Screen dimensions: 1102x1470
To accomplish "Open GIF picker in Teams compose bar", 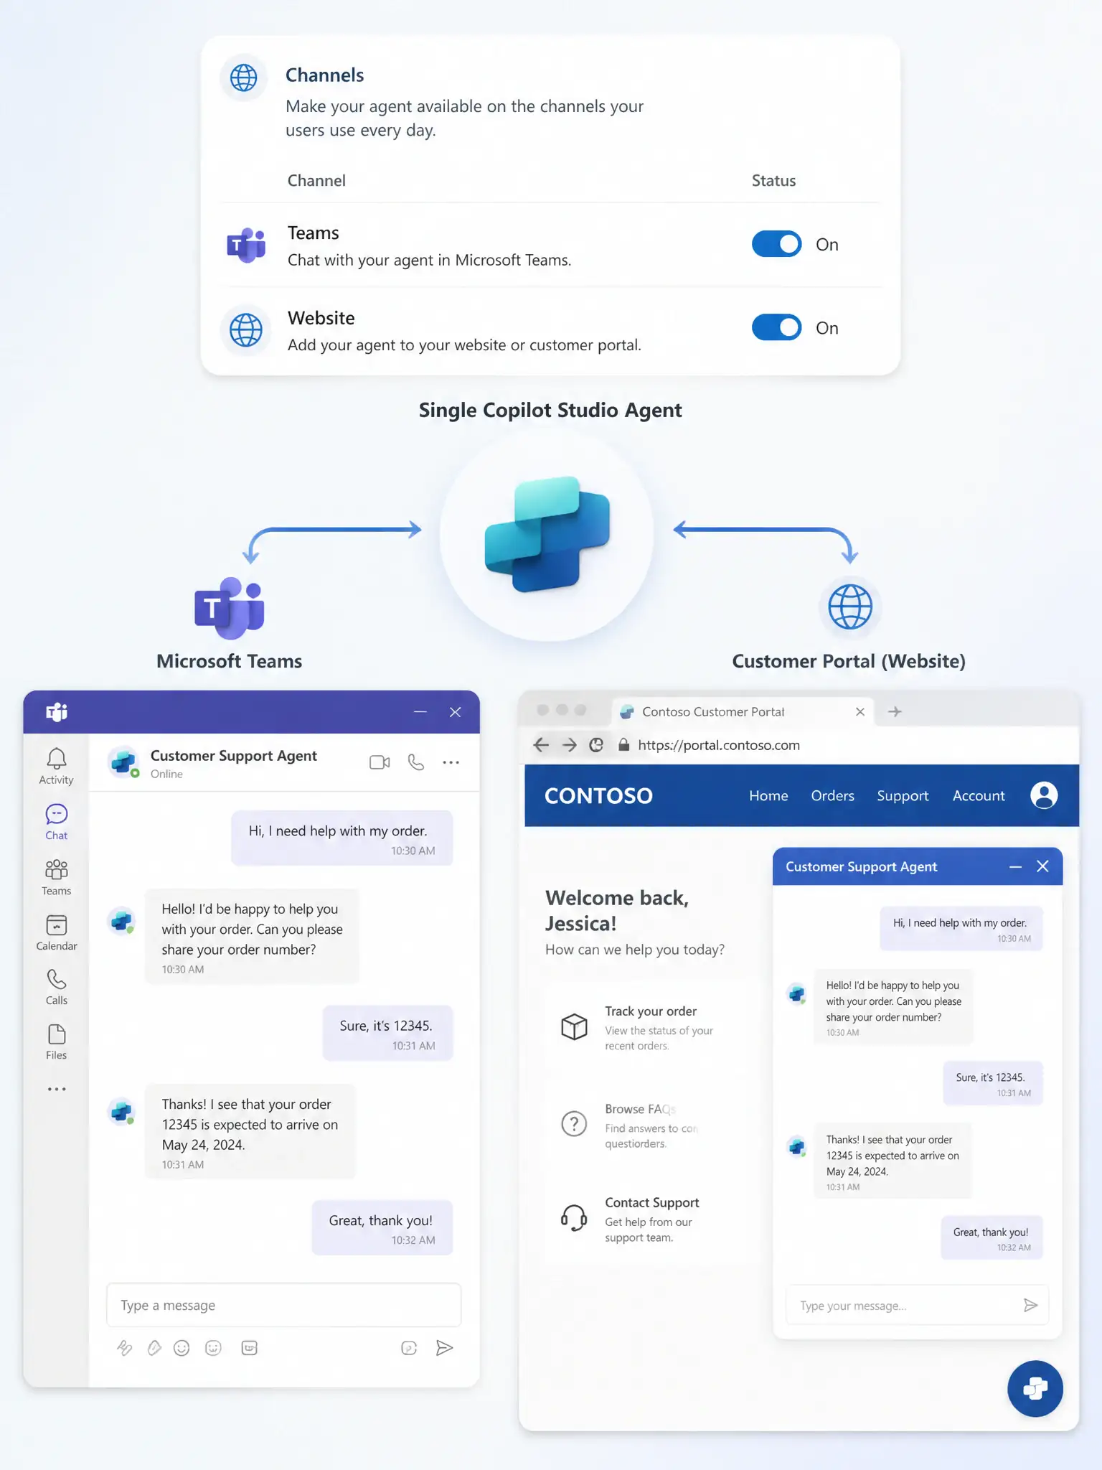I will [x=250, y=1348].
